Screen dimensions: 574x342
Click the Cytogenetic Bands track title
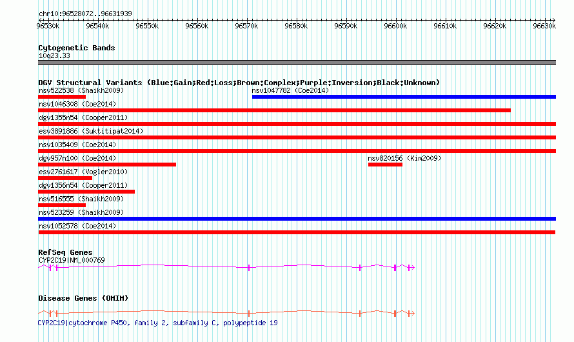coord(77,48)
